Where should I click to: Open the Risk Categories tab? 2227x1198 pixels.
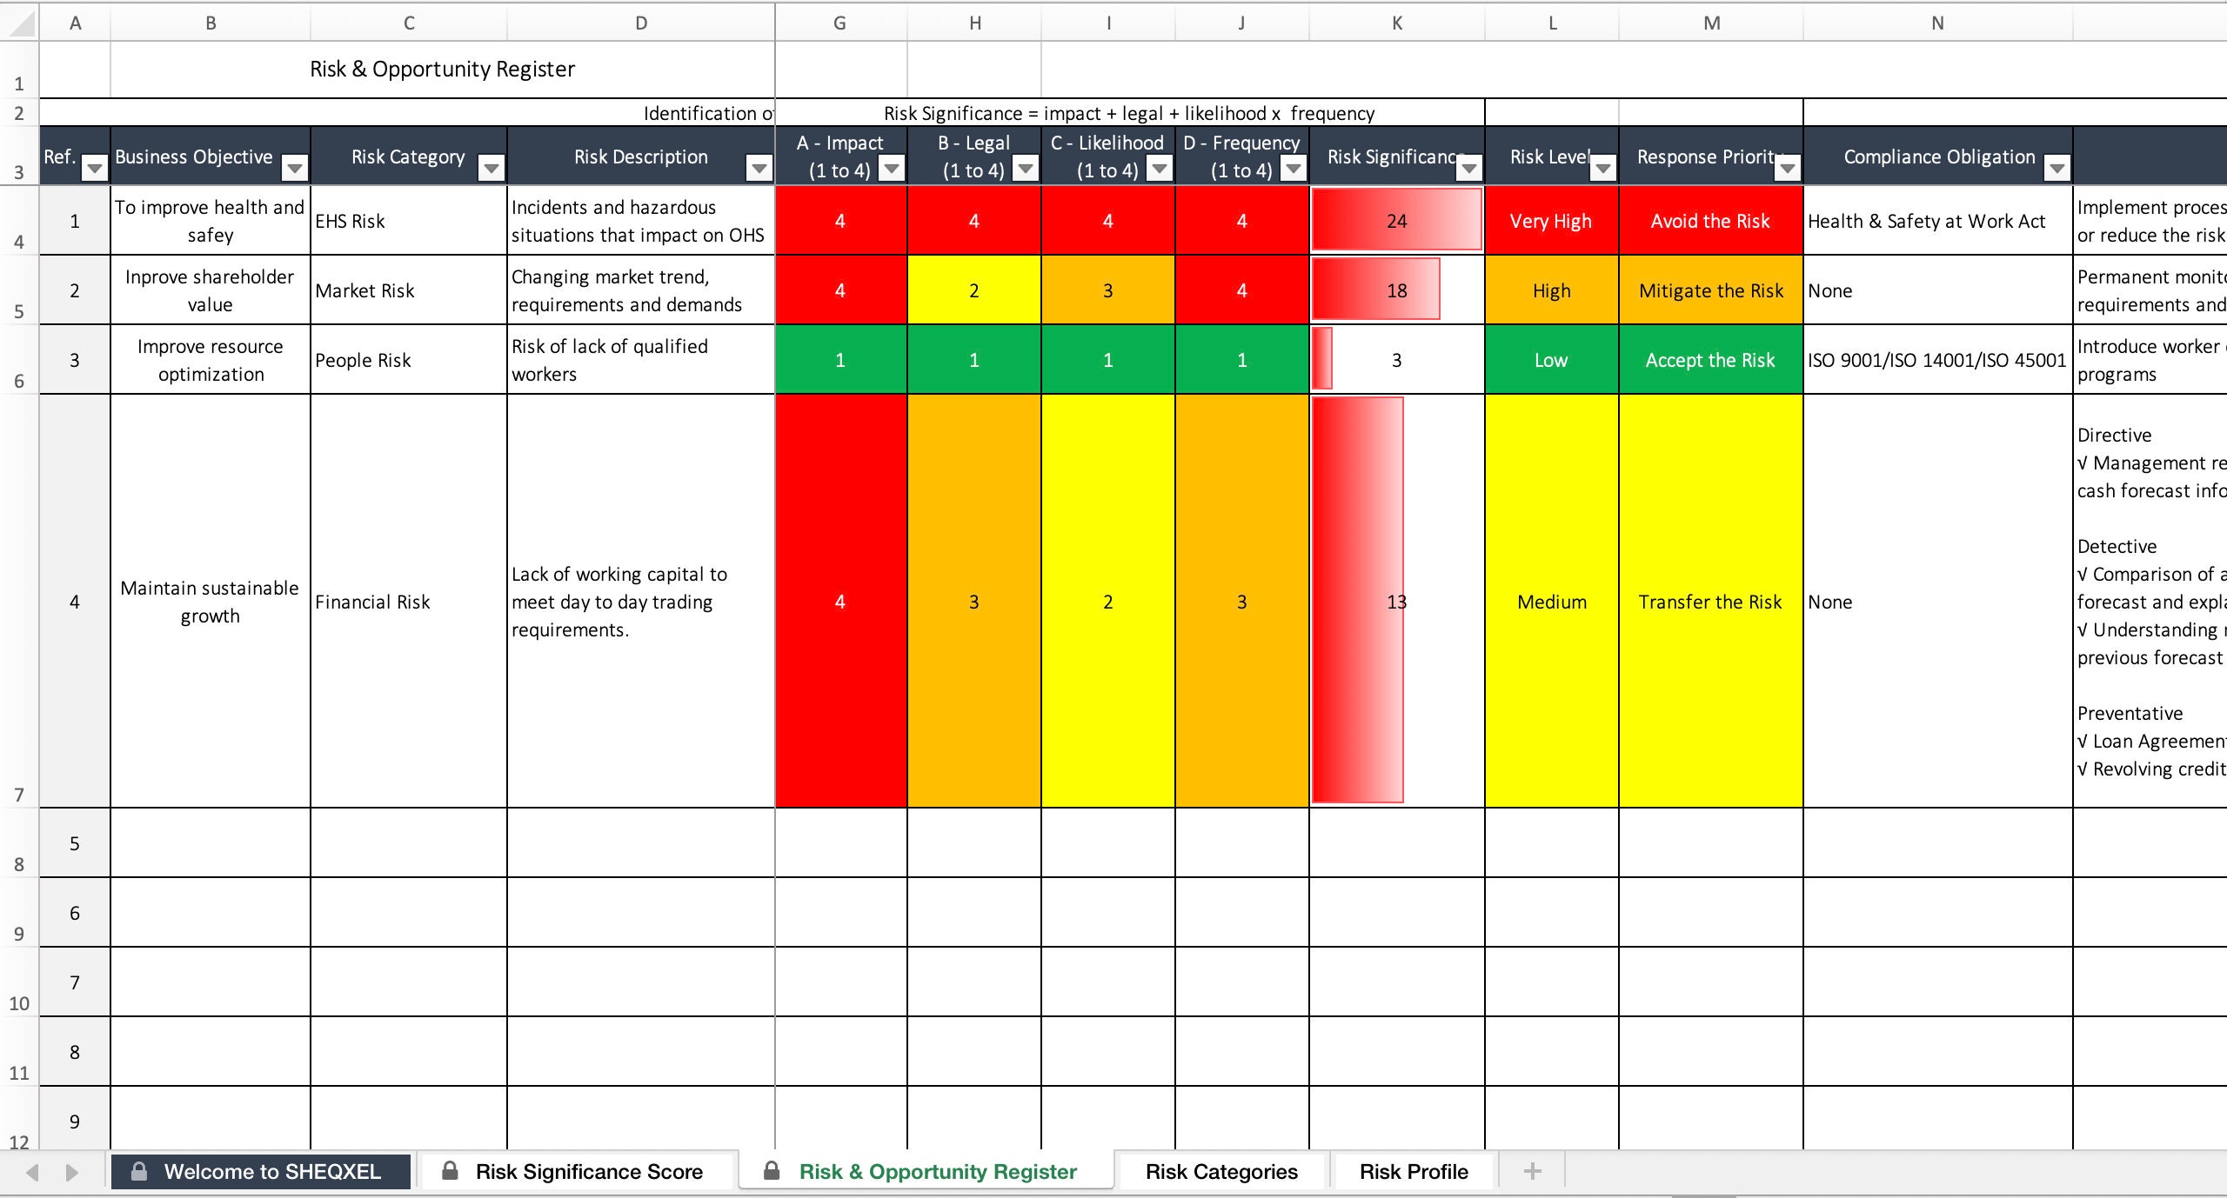pos(1219,1173)
